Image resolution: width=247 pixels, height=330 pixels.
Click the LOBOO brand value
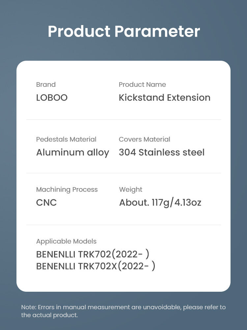52,98
